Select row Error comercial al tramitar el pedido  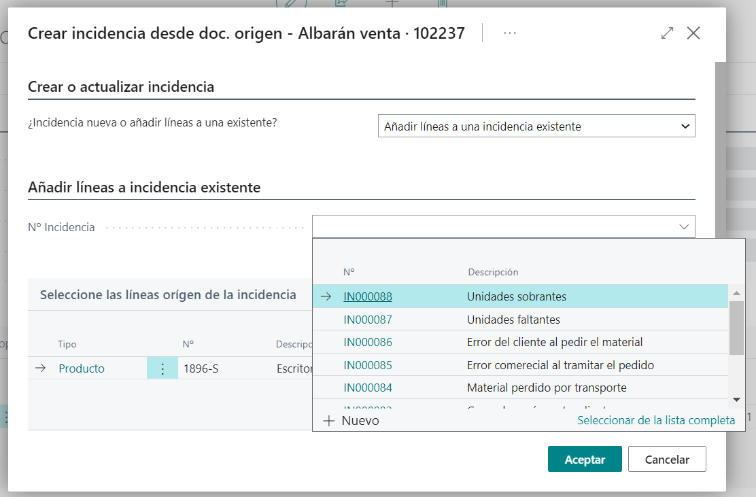[x=560, y=365]
